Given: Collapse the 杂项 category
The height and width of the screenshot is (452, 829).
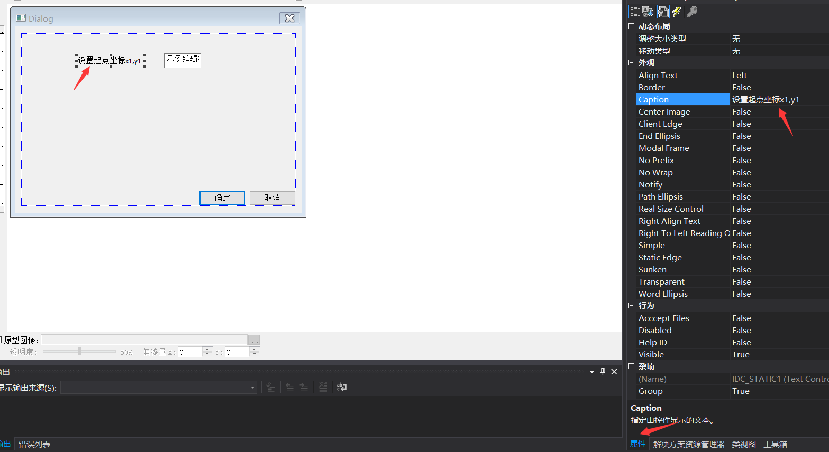Looking at the screenshot, I should click(x=631, y=366).
